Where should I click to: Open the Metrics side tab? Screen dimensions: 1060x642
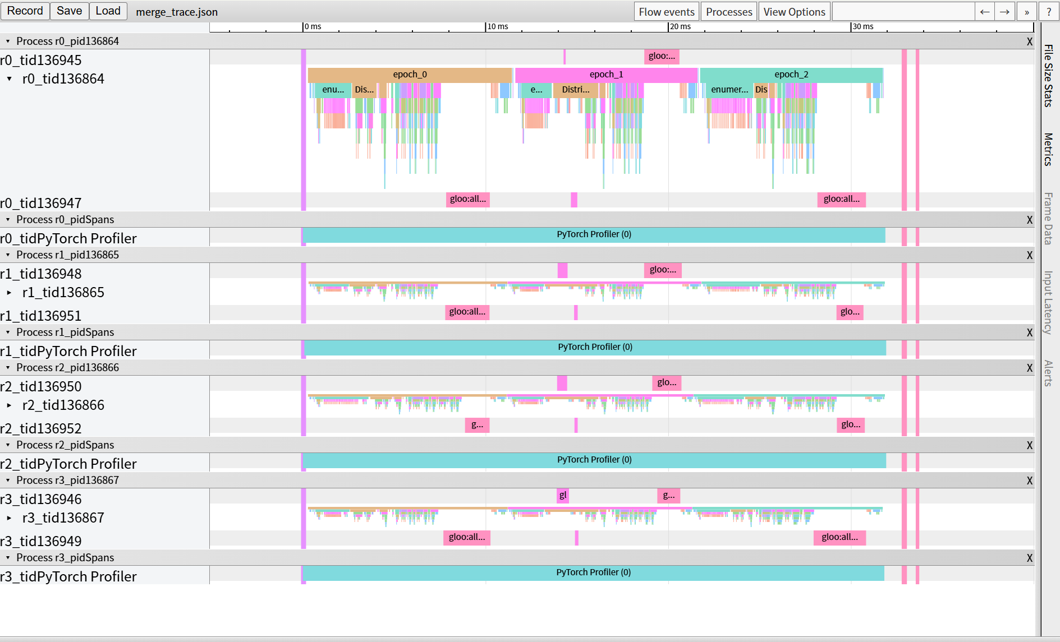coord(1048,149)
